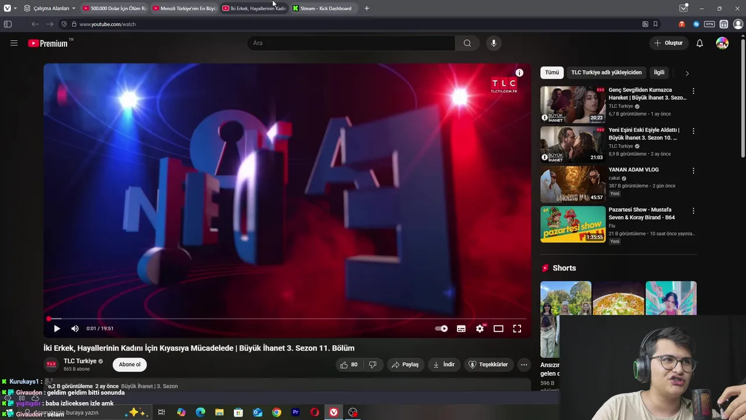Open Microsoft Store from taskbar

tap(238, 412)
